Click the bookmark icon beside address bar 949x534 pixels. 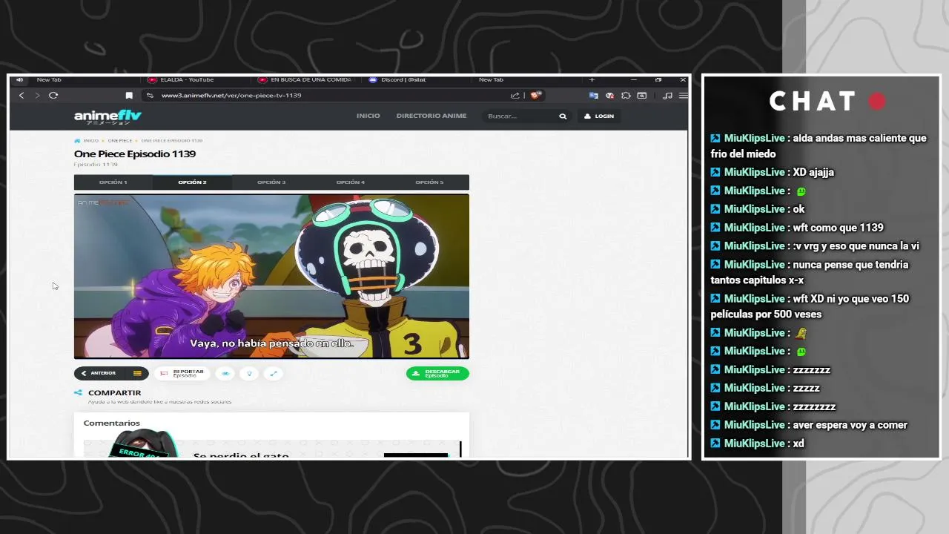point(129,95)
